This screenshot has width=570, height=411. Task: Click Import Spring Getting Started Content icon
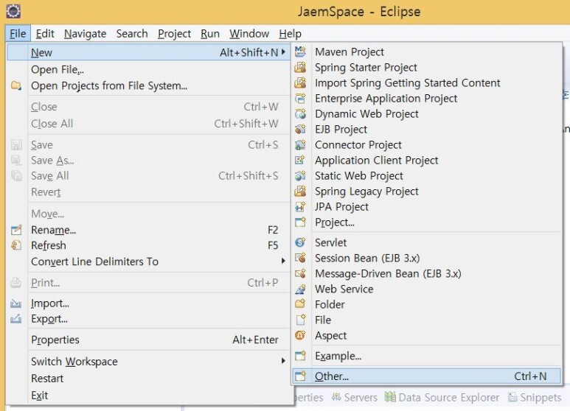(300, 82)
